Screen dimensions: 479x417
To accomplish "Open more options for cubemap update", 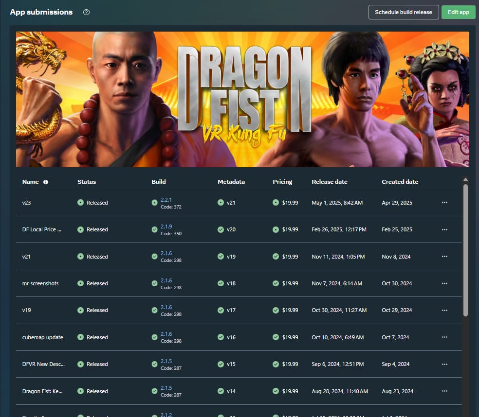I will [444, 337].
